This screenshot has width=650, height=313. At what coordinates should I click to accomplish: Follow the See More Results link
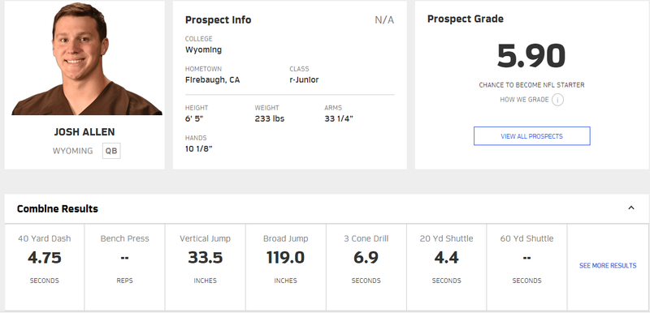click(x=608, y=265)
